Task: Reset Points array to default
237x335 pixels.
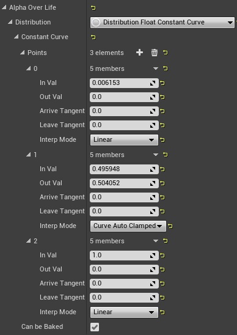Action: tap(166, 53)
